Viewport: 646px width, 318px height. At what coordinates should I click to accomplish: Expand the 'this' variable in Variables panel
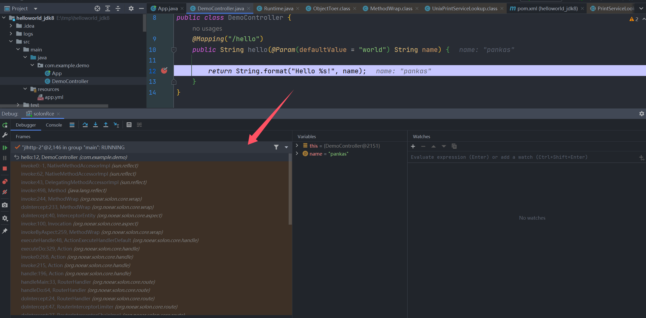click(x=297, y=146)
